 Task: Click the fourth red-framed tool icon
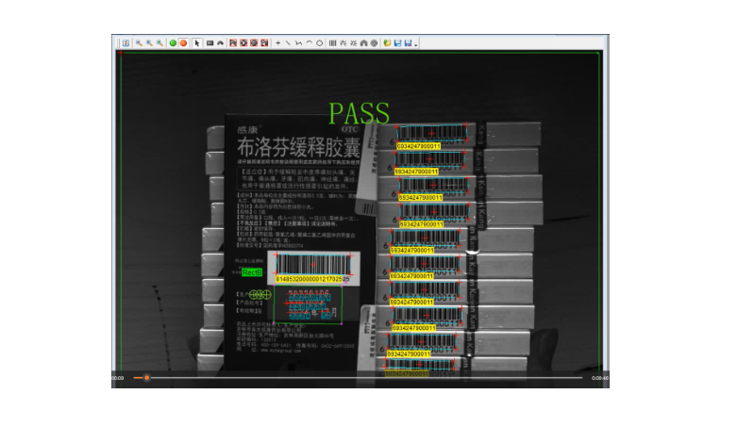click(x=264, y=43)
